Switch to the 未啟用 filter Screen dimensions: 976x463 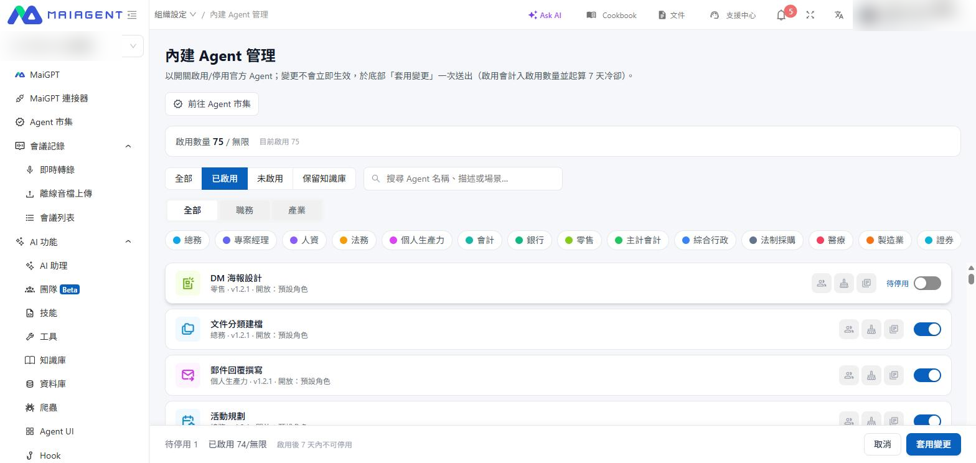click(x=270, y=179)
